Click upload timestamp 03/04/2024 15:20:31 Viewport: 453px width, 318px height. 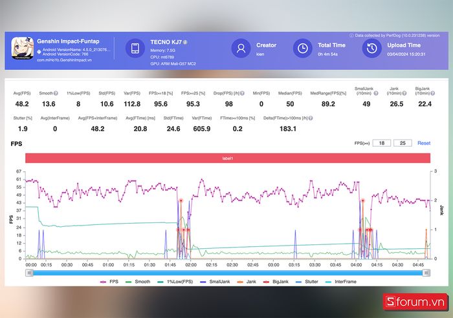click(406, 54)
